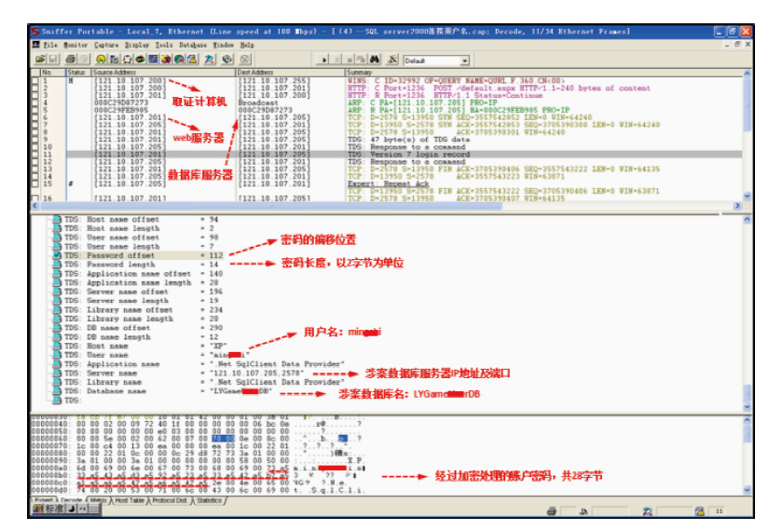
Task: Click down arrow of hex pane scrollbar
Action: (x=747, y=490)
